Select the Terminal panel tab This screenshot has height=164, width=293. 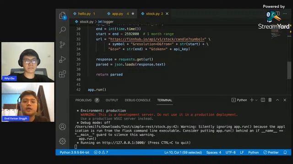(x=165, y=100)
